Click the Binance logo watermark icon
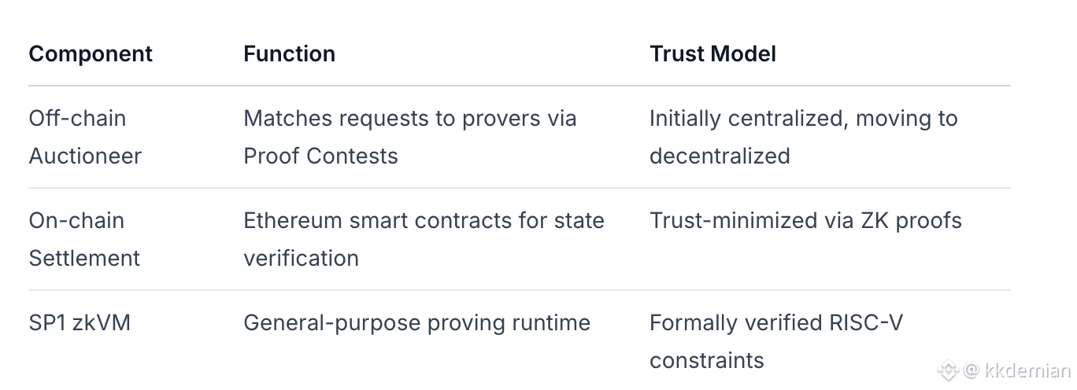Screen dimensions: 1077x390 coord(948,370)
